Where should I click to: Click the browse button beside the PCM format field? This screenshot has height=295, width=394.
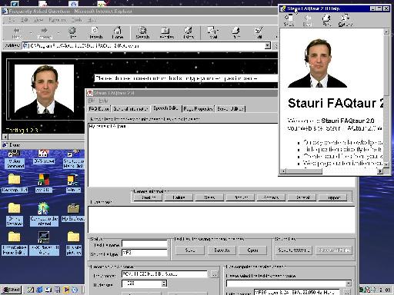pyautogui.click(x=214, y=274)
